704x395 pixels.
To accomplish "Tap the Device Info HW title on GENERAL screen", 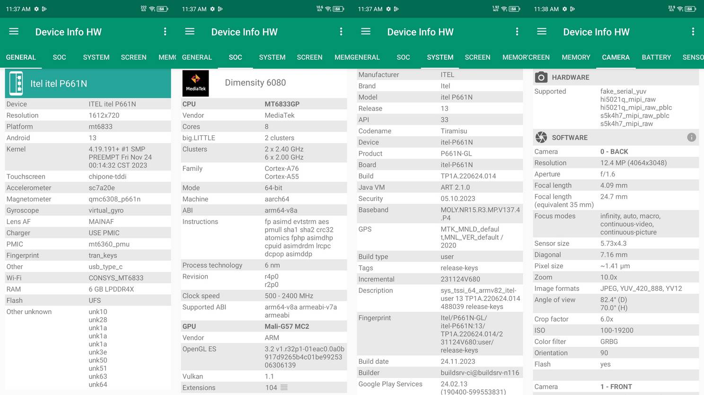I will 68,32.
